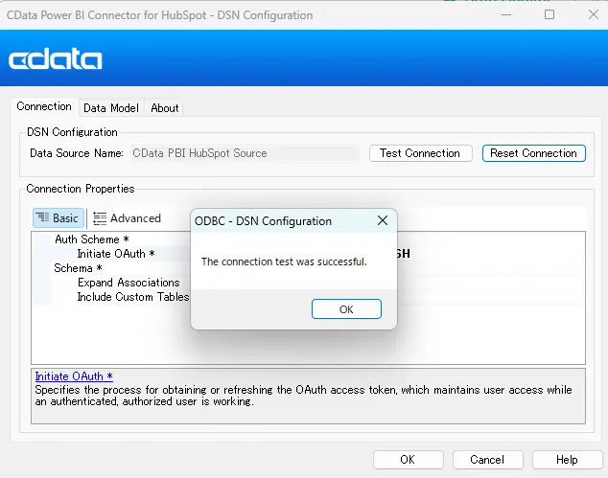608x478 pixels.
Task: Switch to the Advanced properties view
Action: point(128,218)
